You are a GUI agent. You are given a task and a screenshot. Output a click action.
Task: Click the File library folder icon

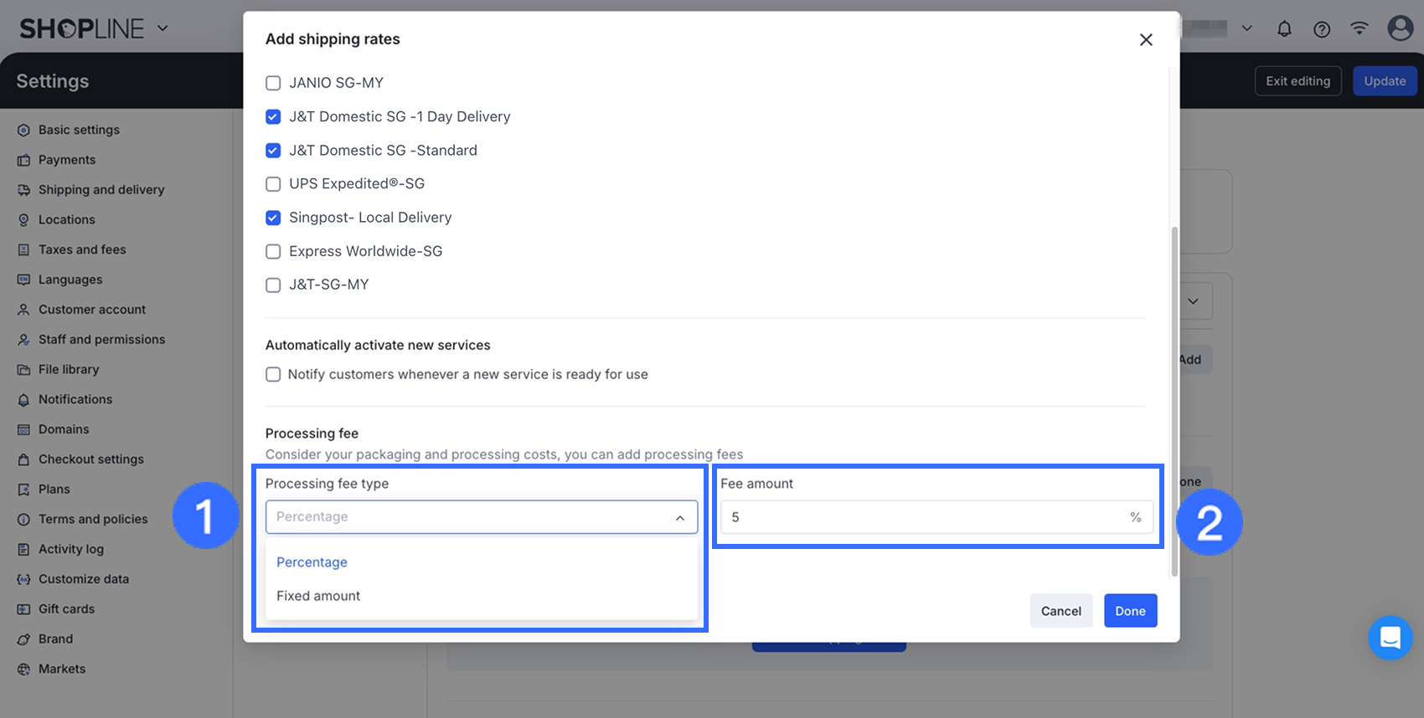click(23, 370)
